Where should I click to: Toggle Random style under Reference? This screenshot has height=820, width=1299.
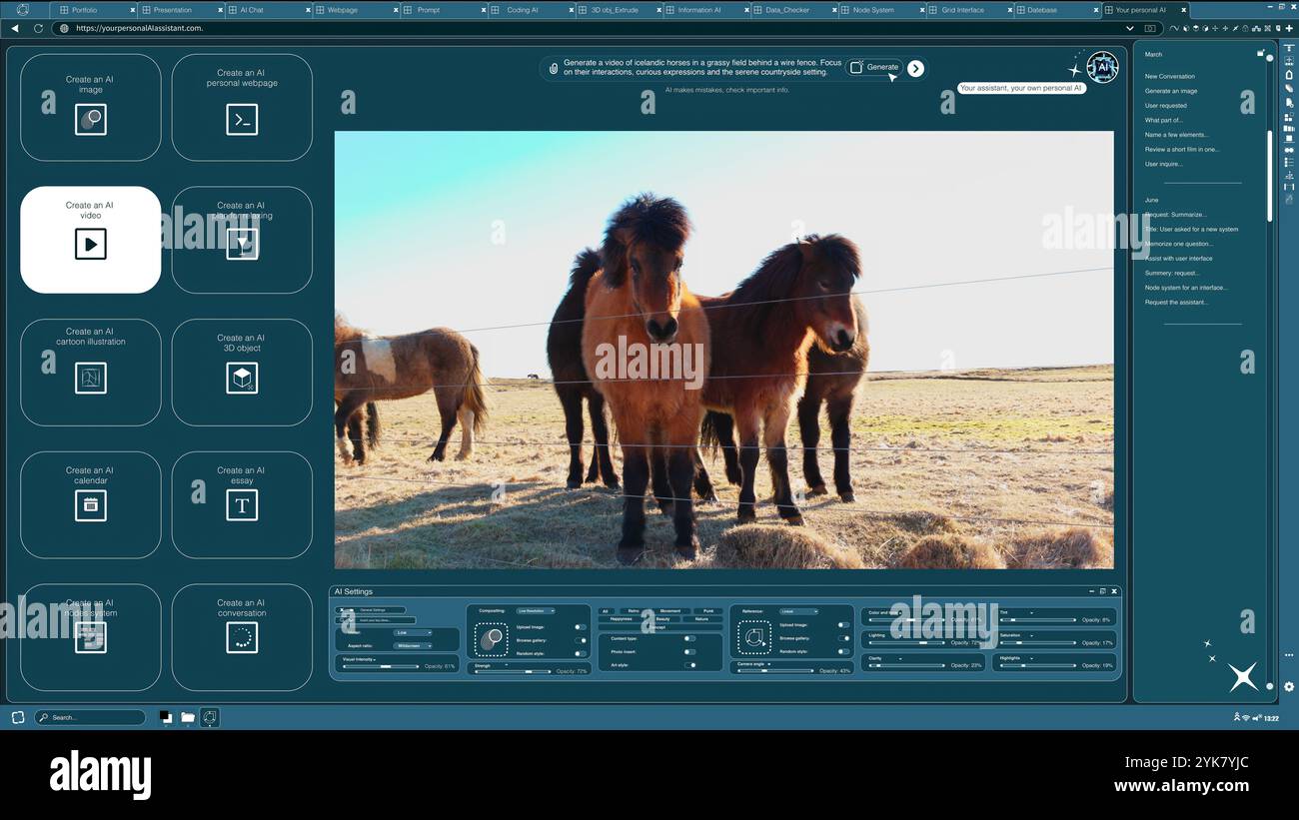pos(843,651)
